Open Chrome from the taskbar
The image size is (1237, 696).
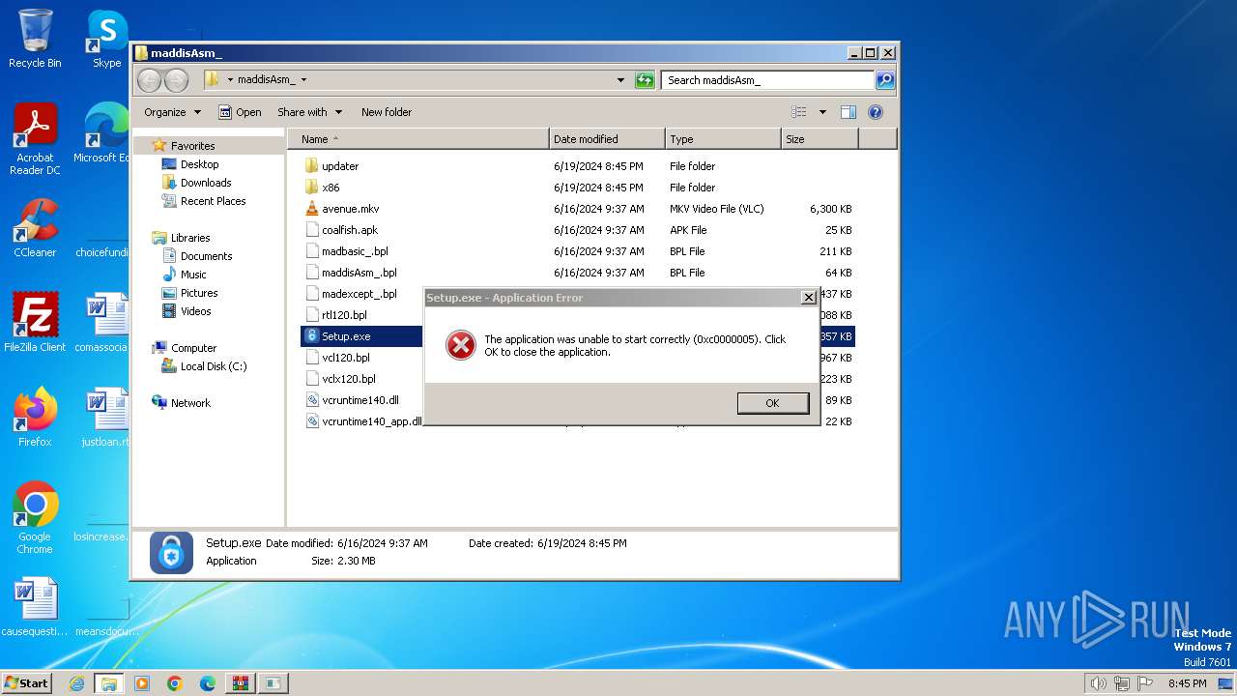(175, 683)
